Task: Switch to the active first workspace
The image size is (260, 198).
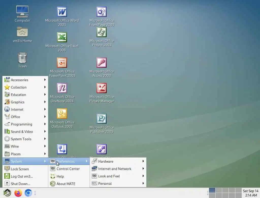Action: pos(212,190)
